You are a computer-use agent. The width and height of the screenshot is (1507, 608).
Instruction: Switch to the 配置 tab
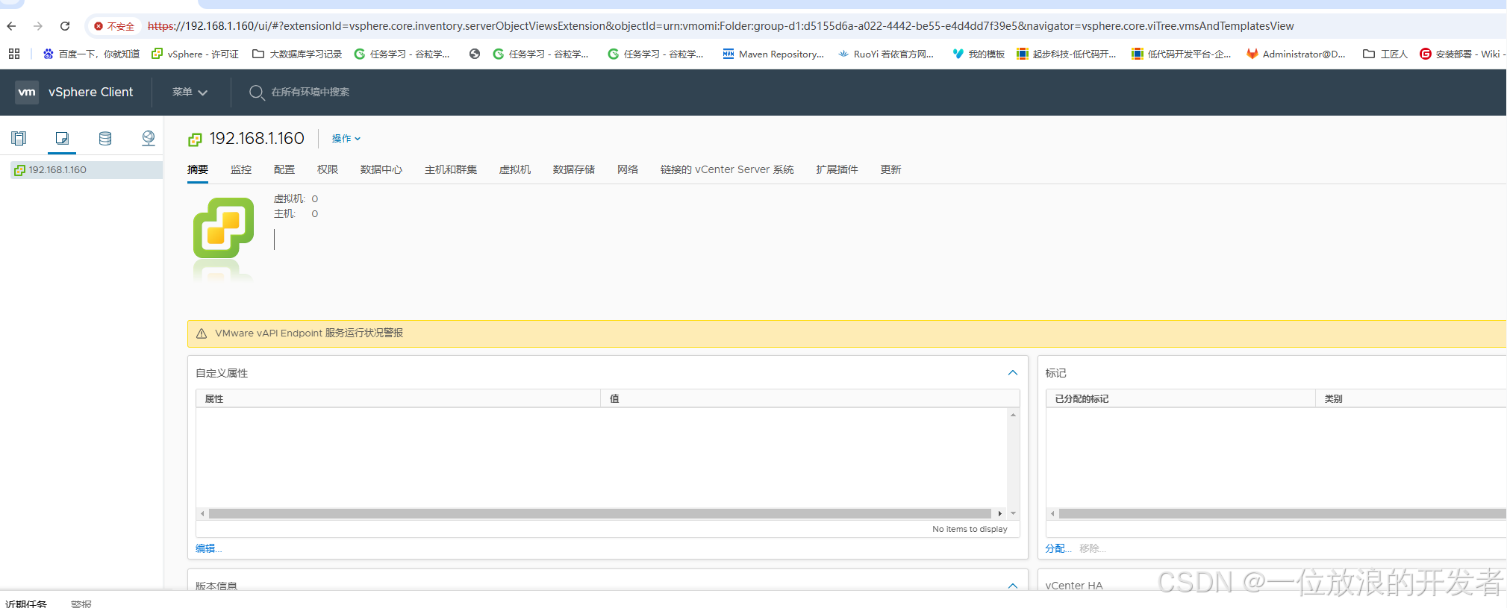coord(284,170)
